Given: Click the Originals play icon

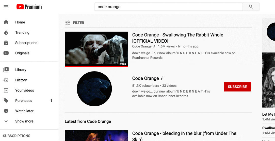Looking at the screenshot, I should coord(6,53).
